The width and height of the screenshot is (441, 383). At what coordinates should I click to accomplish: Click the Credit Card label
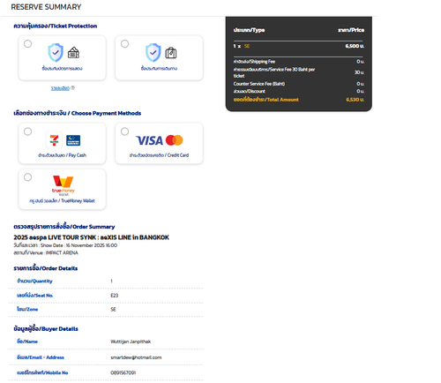tap(159, 155)
